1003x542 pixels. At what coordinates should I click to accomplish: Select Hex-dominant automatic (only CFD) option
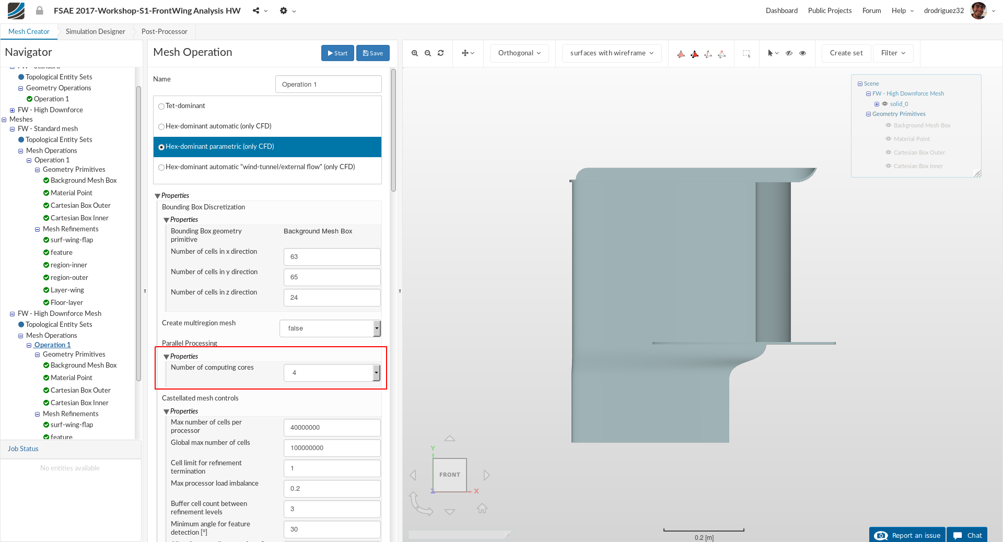pyautogui.click(x=161, y=126)
